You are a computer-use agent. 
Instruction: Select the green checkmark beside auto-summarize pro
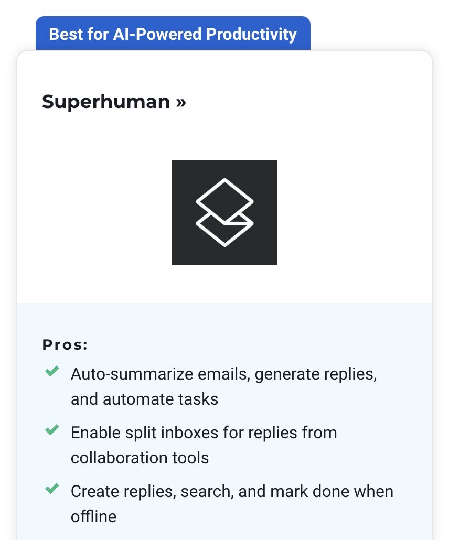point(52,372)
